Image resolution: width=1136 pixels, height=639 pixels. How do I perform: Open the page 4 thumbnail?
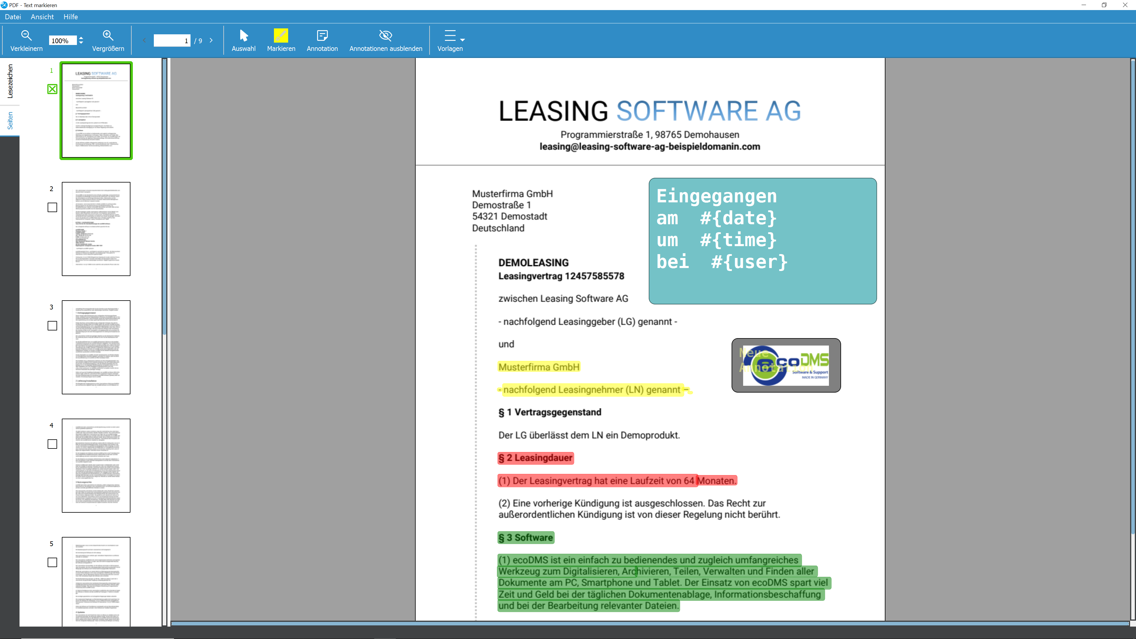tap(96, 465)
